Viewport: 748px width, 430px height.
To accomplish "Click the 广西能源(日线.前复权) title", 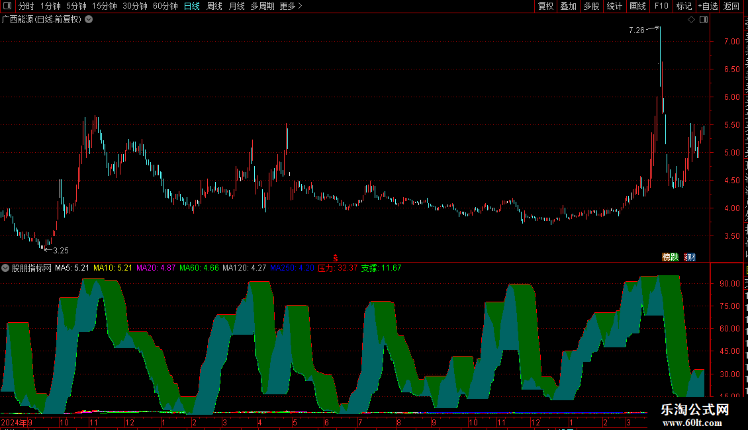I will tap(42, 20).
